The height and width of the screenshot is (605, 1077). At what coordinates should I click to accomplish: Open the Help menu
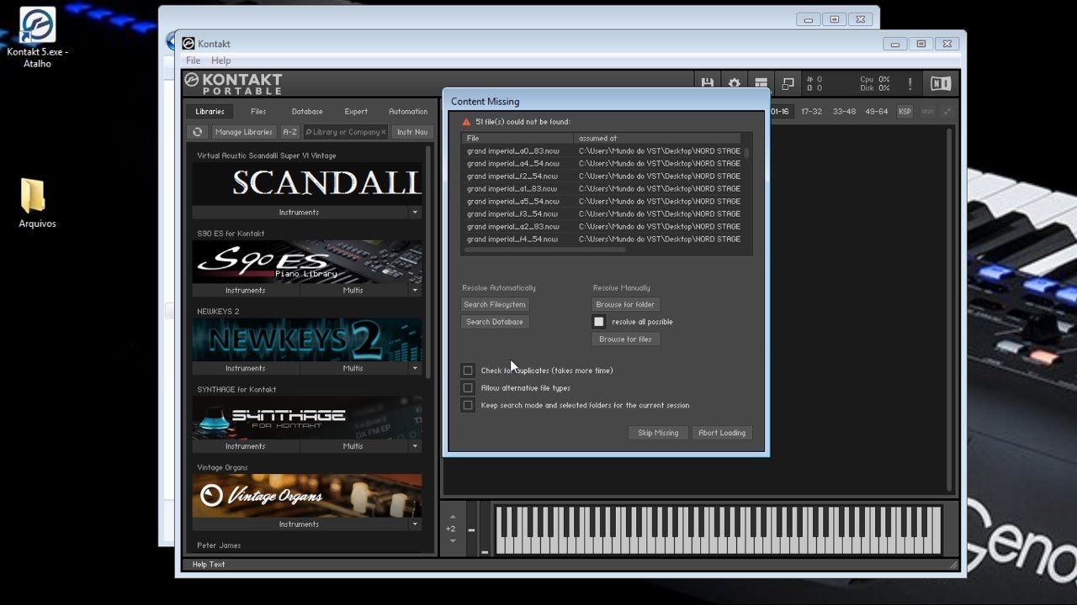click(x=220, y=60)
